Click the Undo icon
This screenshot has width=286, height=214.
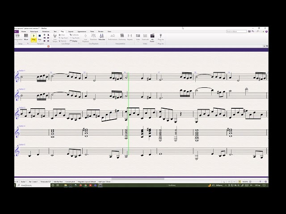click(x=253, y=32)
